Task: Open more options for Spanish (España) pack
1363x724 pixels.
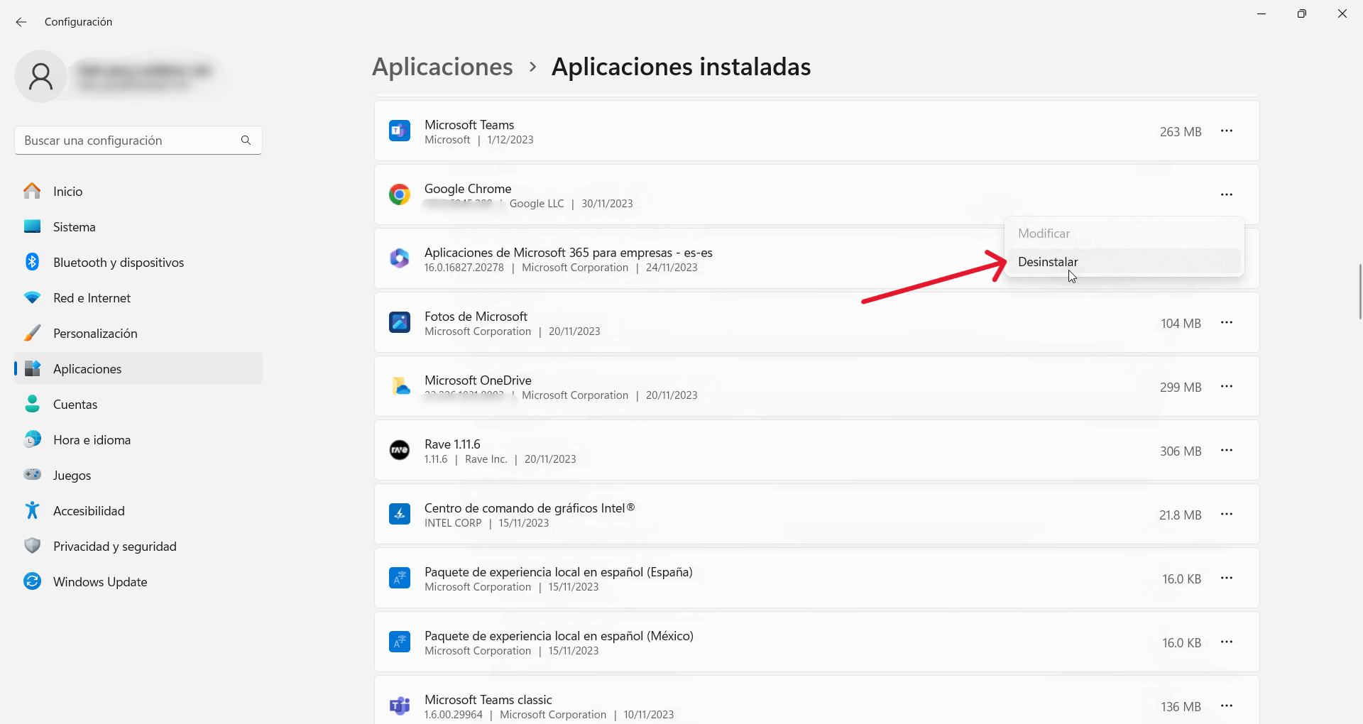Action: [1227, 578]
